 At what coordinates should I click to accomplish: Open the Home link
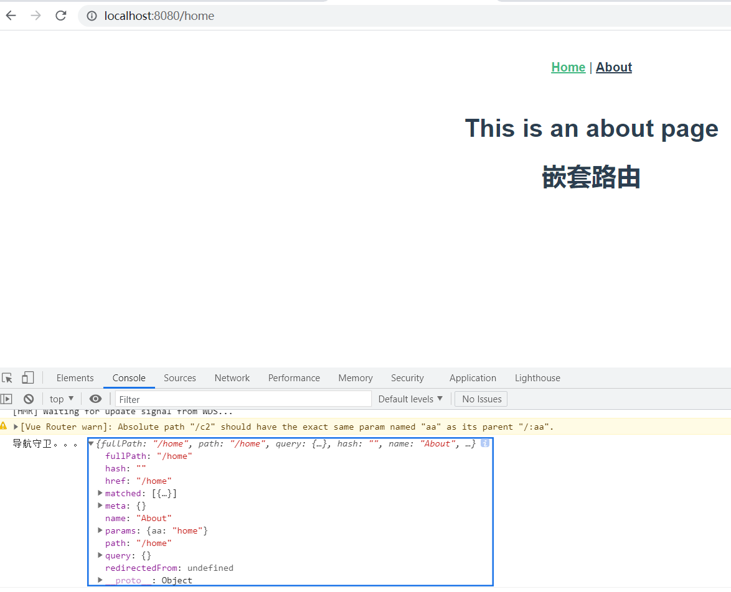568,67
